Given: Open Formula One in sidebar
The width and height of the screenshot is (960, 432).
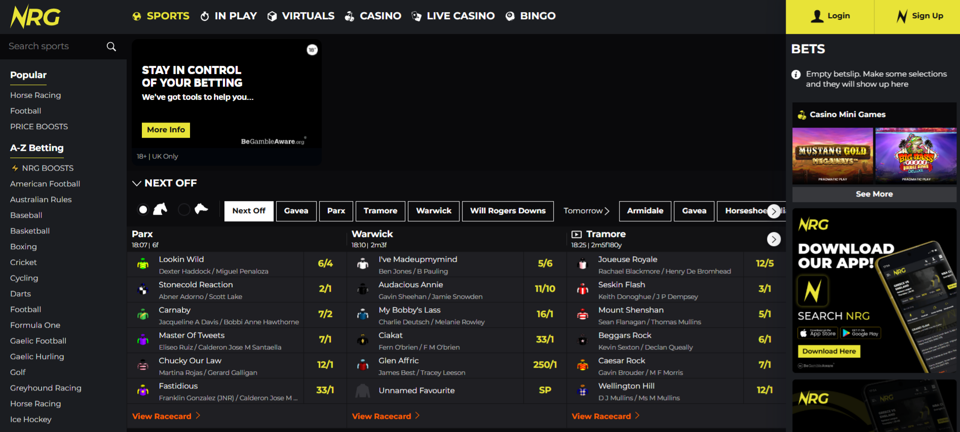Looking at the screenshot, I should tap(35, 325).
